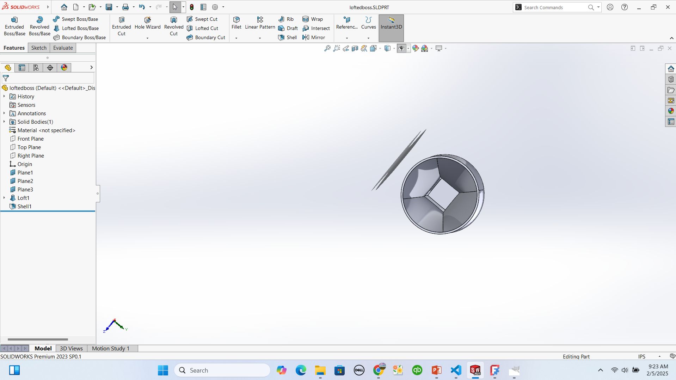Switch to the Sketch tab
Viewport: 676px width, 380px height.
pos(39,48)
